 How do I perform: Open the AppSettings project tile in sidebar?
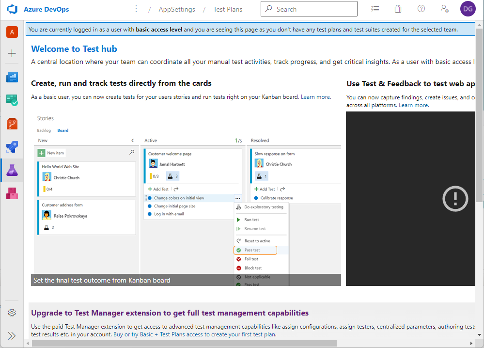click(12, 32)
